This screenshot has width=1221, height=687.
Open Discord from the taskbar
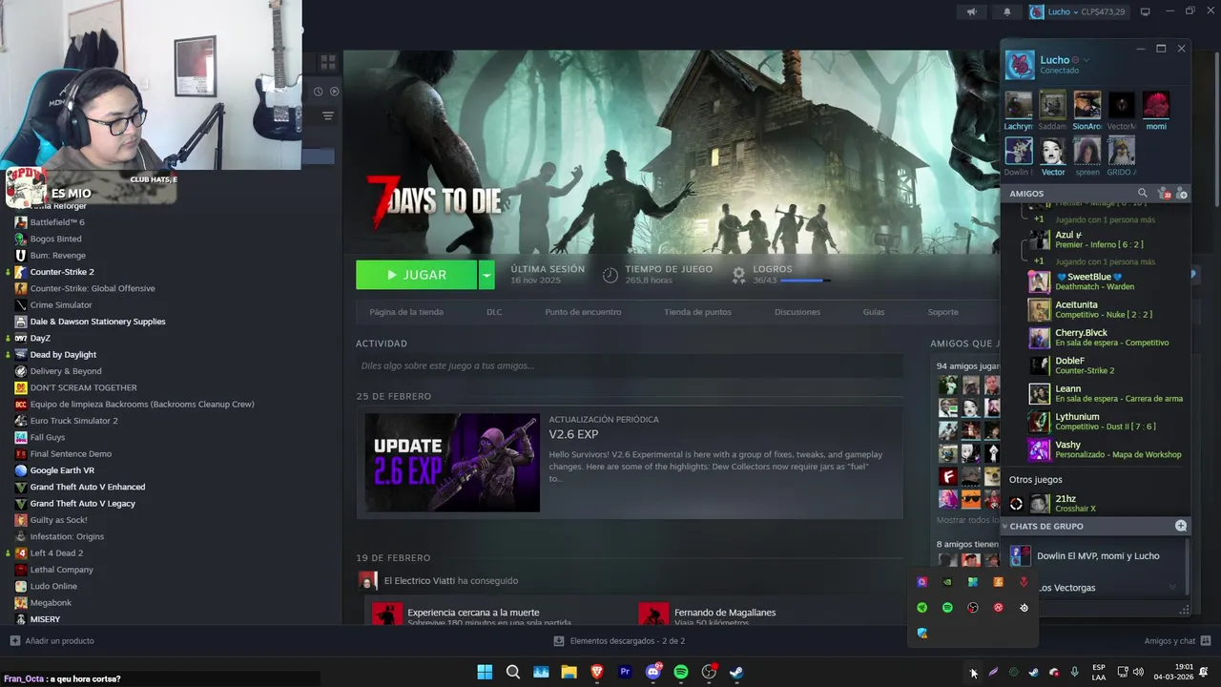pos(653,672)
